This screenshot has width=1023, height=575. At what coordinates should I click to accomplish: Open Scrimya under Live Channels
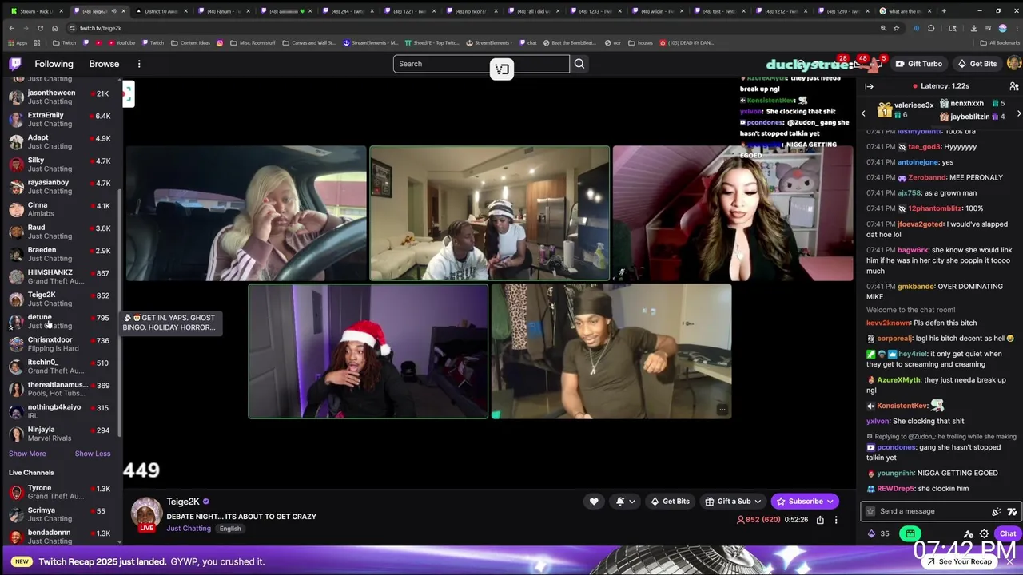(60, 514)
